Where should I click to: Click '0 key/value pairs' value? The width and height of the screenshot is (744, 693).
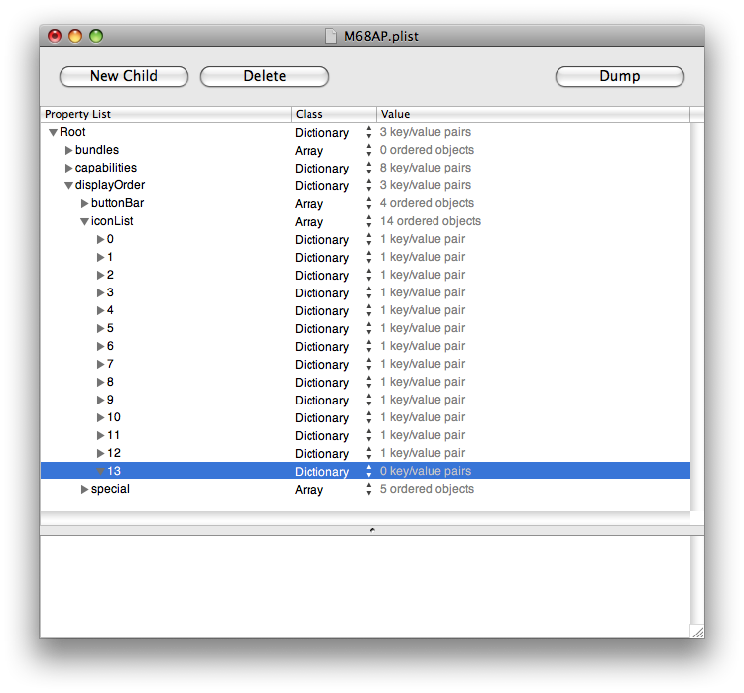(x=426, y=472)
